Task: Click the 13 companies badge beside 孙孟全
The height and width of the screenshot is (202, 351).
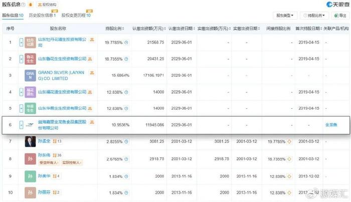Action: coord(57,141)
